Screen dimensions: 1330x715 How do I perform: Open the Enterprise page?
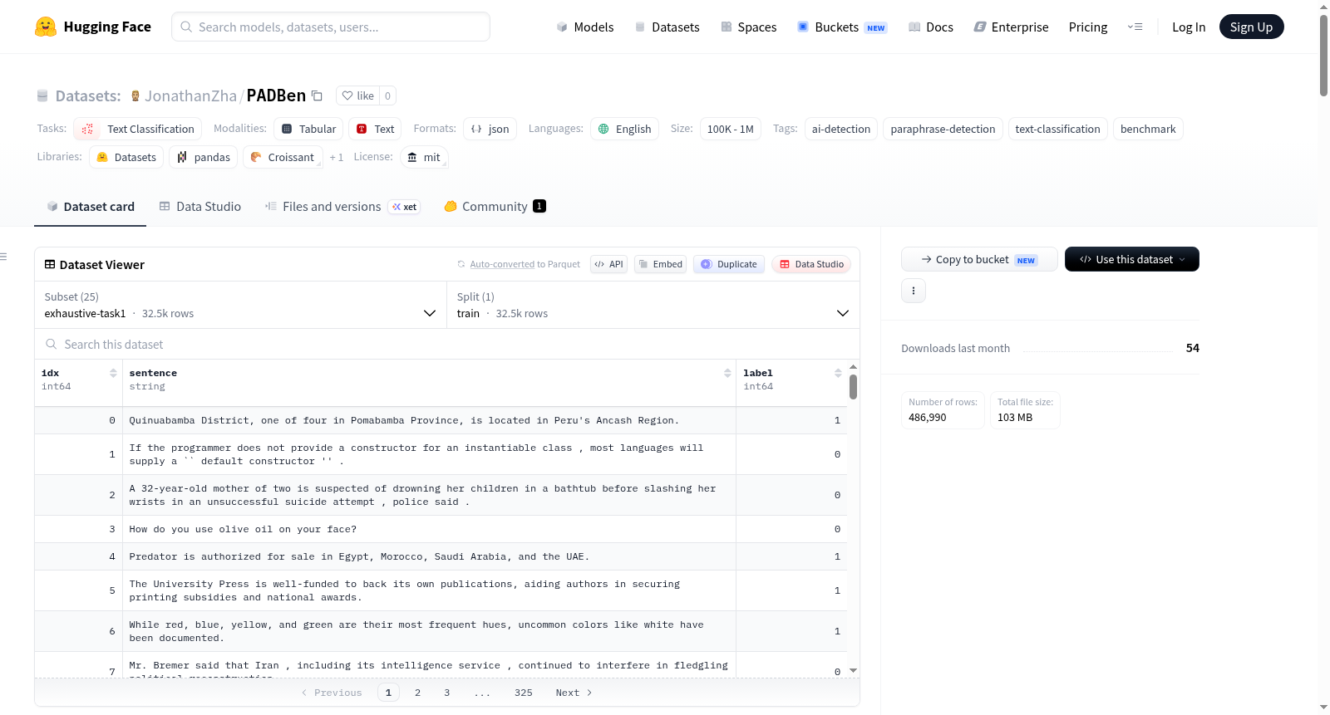click(x=1011, y=27)
